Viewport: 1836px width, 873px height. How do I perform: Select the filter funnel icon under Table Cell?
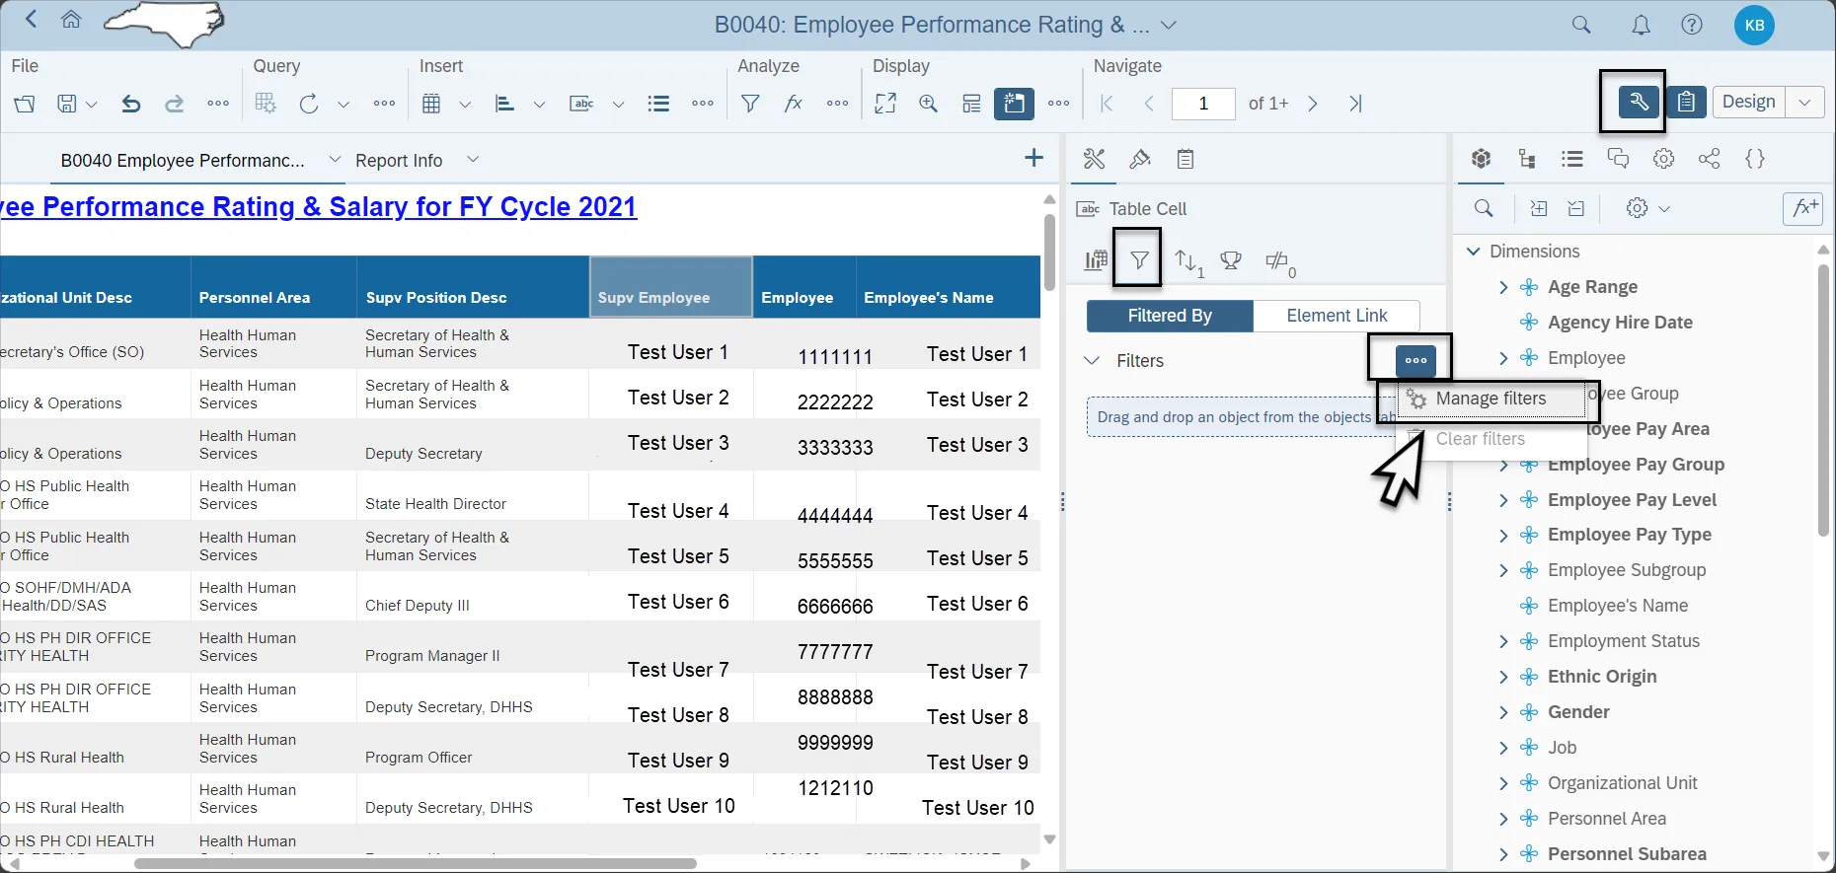pyautogui.click(x=1139, y=260)
